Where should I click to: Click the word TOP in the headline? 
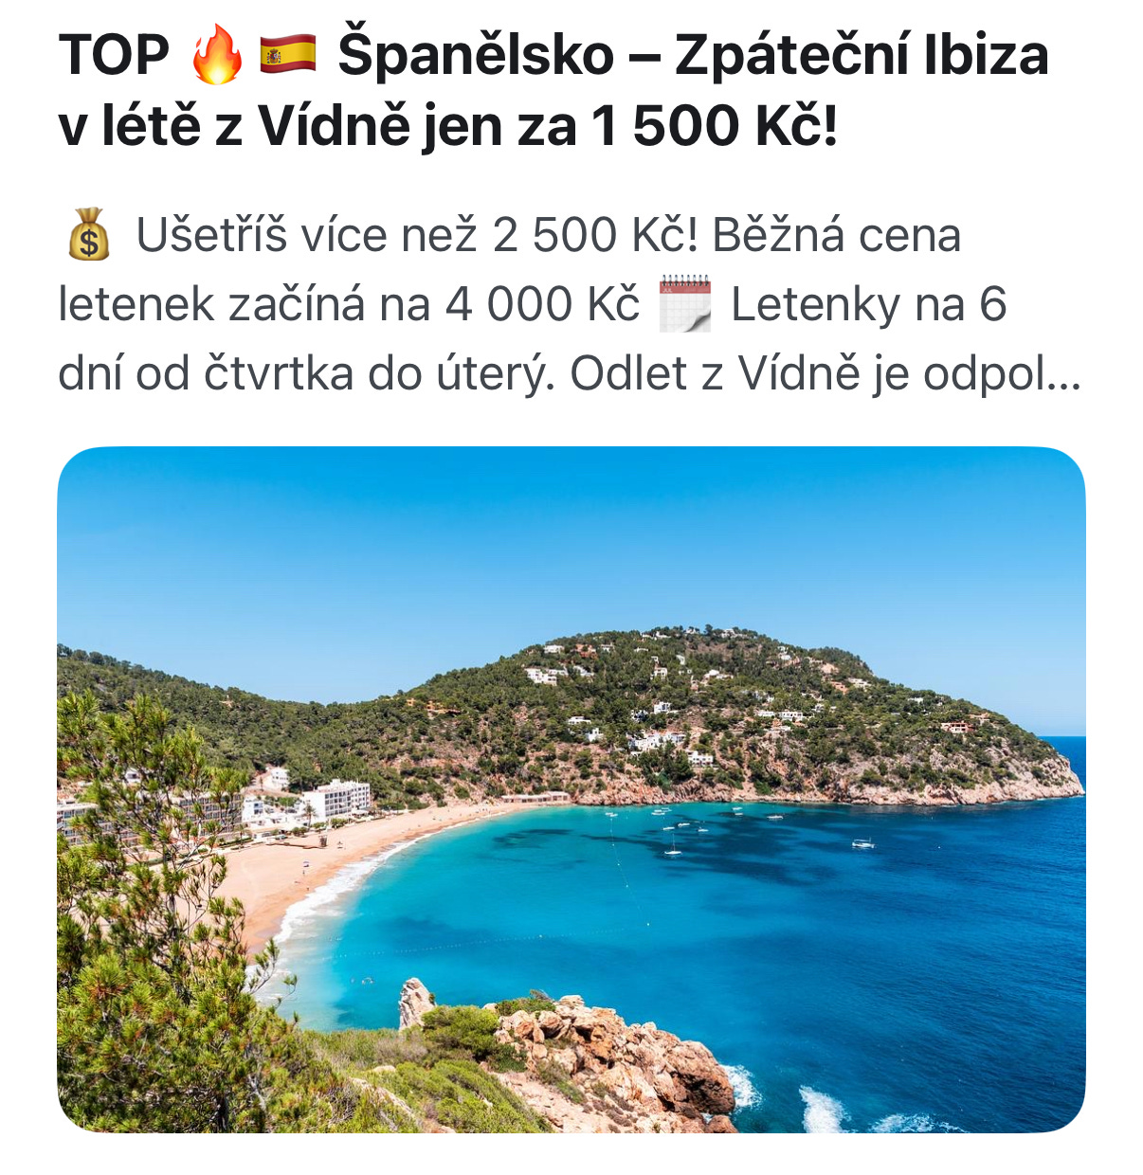pos(114,55)
